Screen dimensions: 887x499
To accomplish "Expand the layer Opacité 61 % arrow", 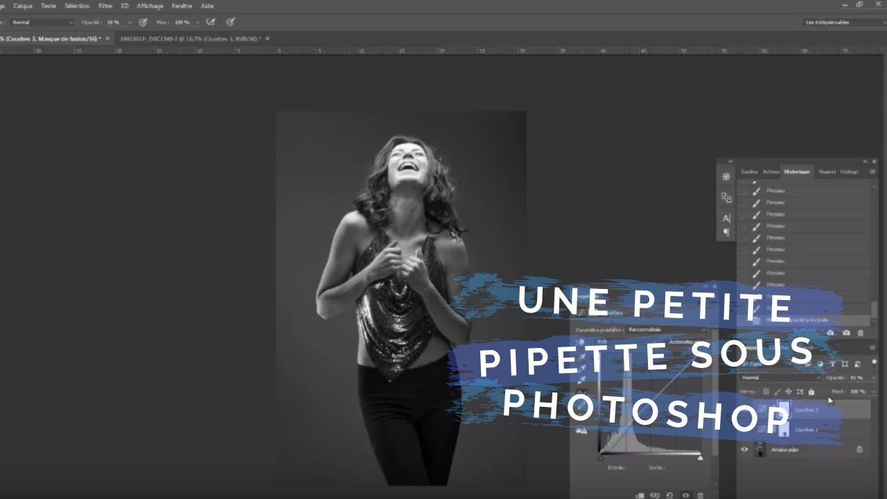I will (x=873, y=378).
